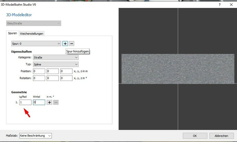Open the Maßstab dropdown Keine Beschränkung

pos(35,136)
